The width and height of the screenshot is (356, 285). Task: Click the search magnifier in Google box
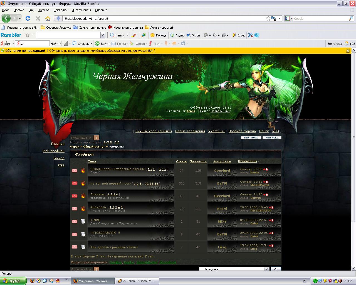[351, 18]
